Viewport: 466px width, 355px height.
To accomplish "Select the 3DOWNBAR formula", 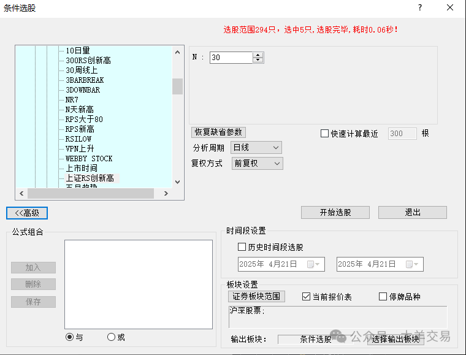I will [x=83, y=90].
